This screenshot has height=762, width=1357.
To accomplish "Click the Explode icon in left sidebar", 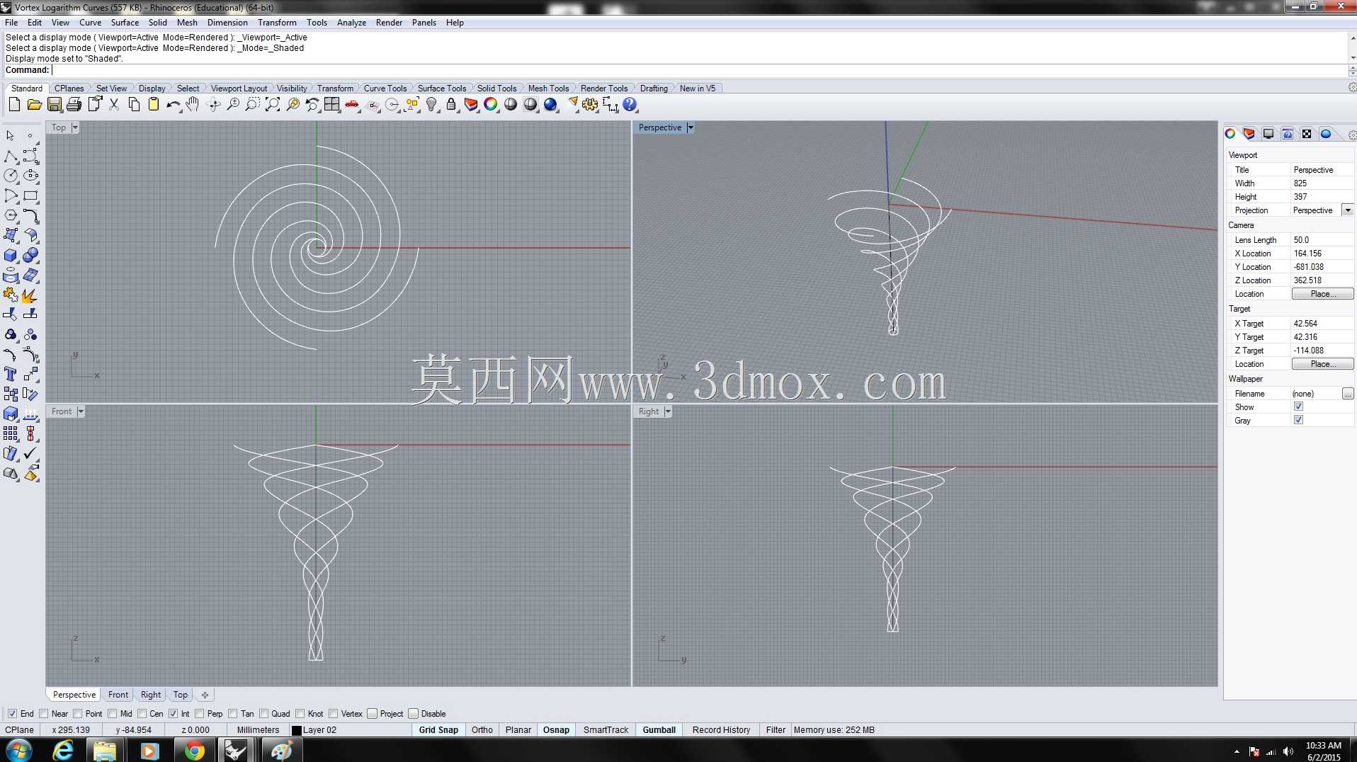I will coord(30,295).
